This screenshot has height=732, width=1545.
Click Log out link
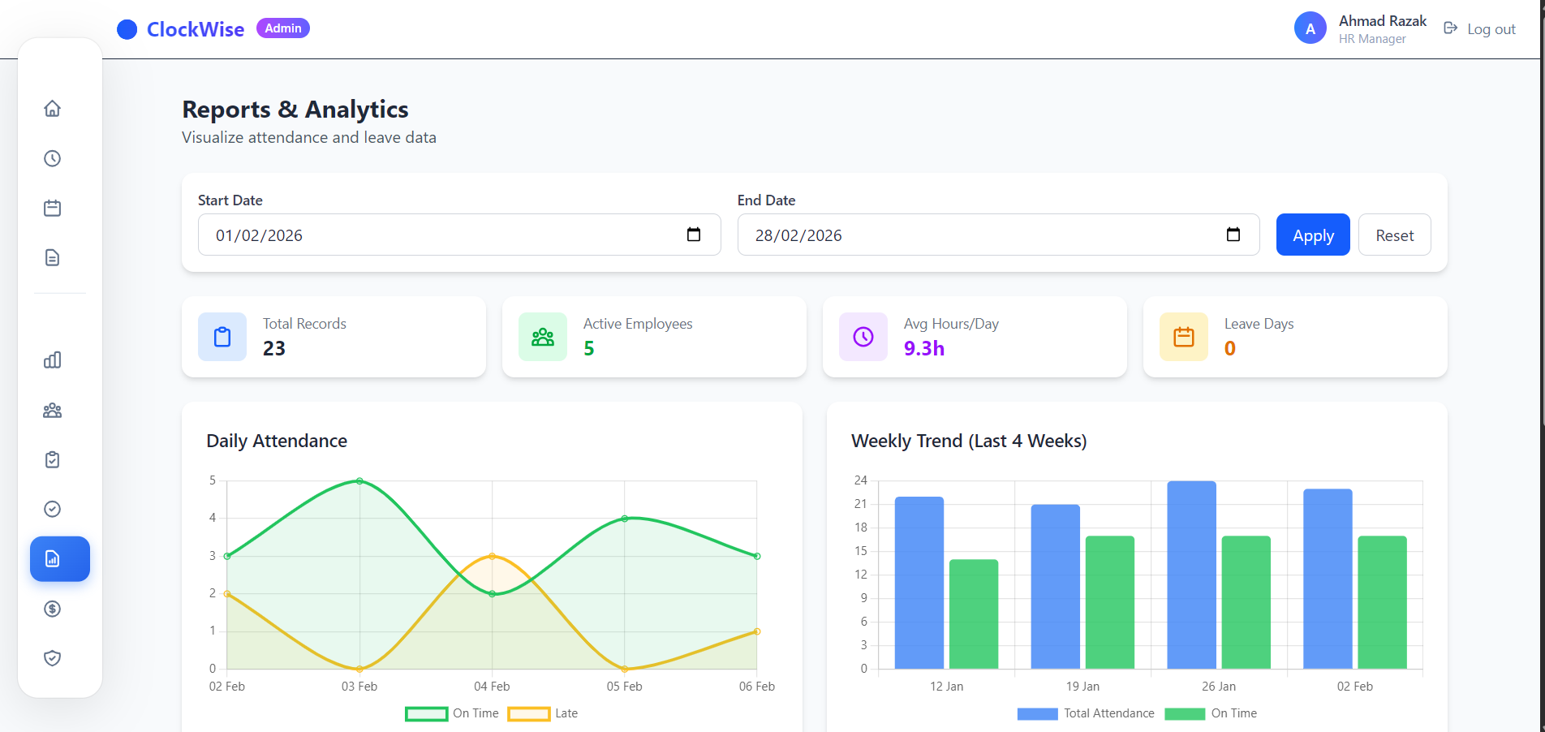(x=1480, y=29)
